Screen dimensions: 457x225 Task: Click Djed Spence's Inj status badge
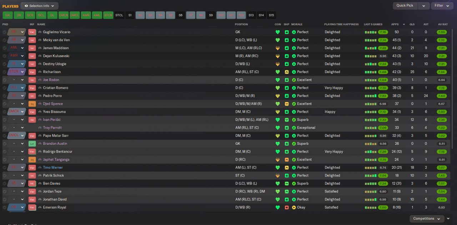(x=32, y=104)
